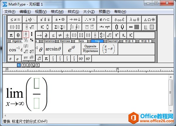The width and height of the screenshot is (176, 126).
Task: Open the miscellaneous symbols palette (∂∞ℓ)
Action: click(119, 20)
